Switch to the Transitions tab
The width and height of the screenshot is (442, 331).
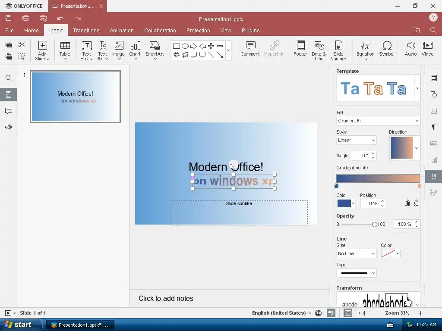click(86, 31)
